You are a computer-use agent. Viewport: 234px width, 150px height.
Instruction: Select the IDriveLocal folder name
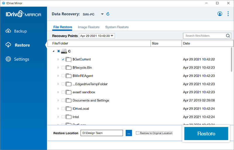pyautogui.click(x=81, y=109)
